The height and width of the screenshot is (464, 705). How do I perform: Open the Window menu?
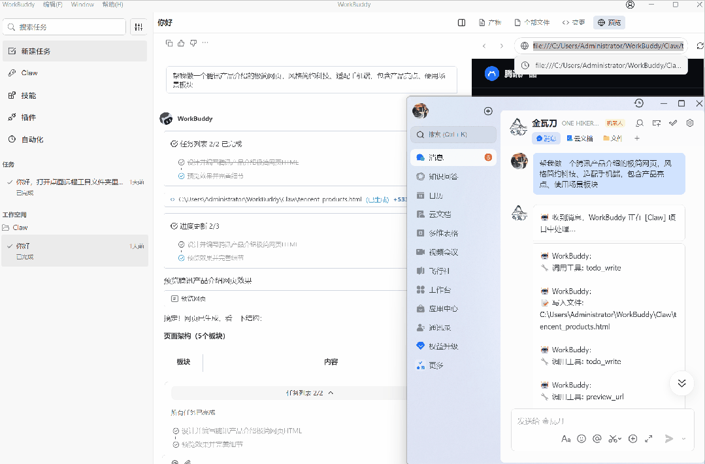pos(82,5)
